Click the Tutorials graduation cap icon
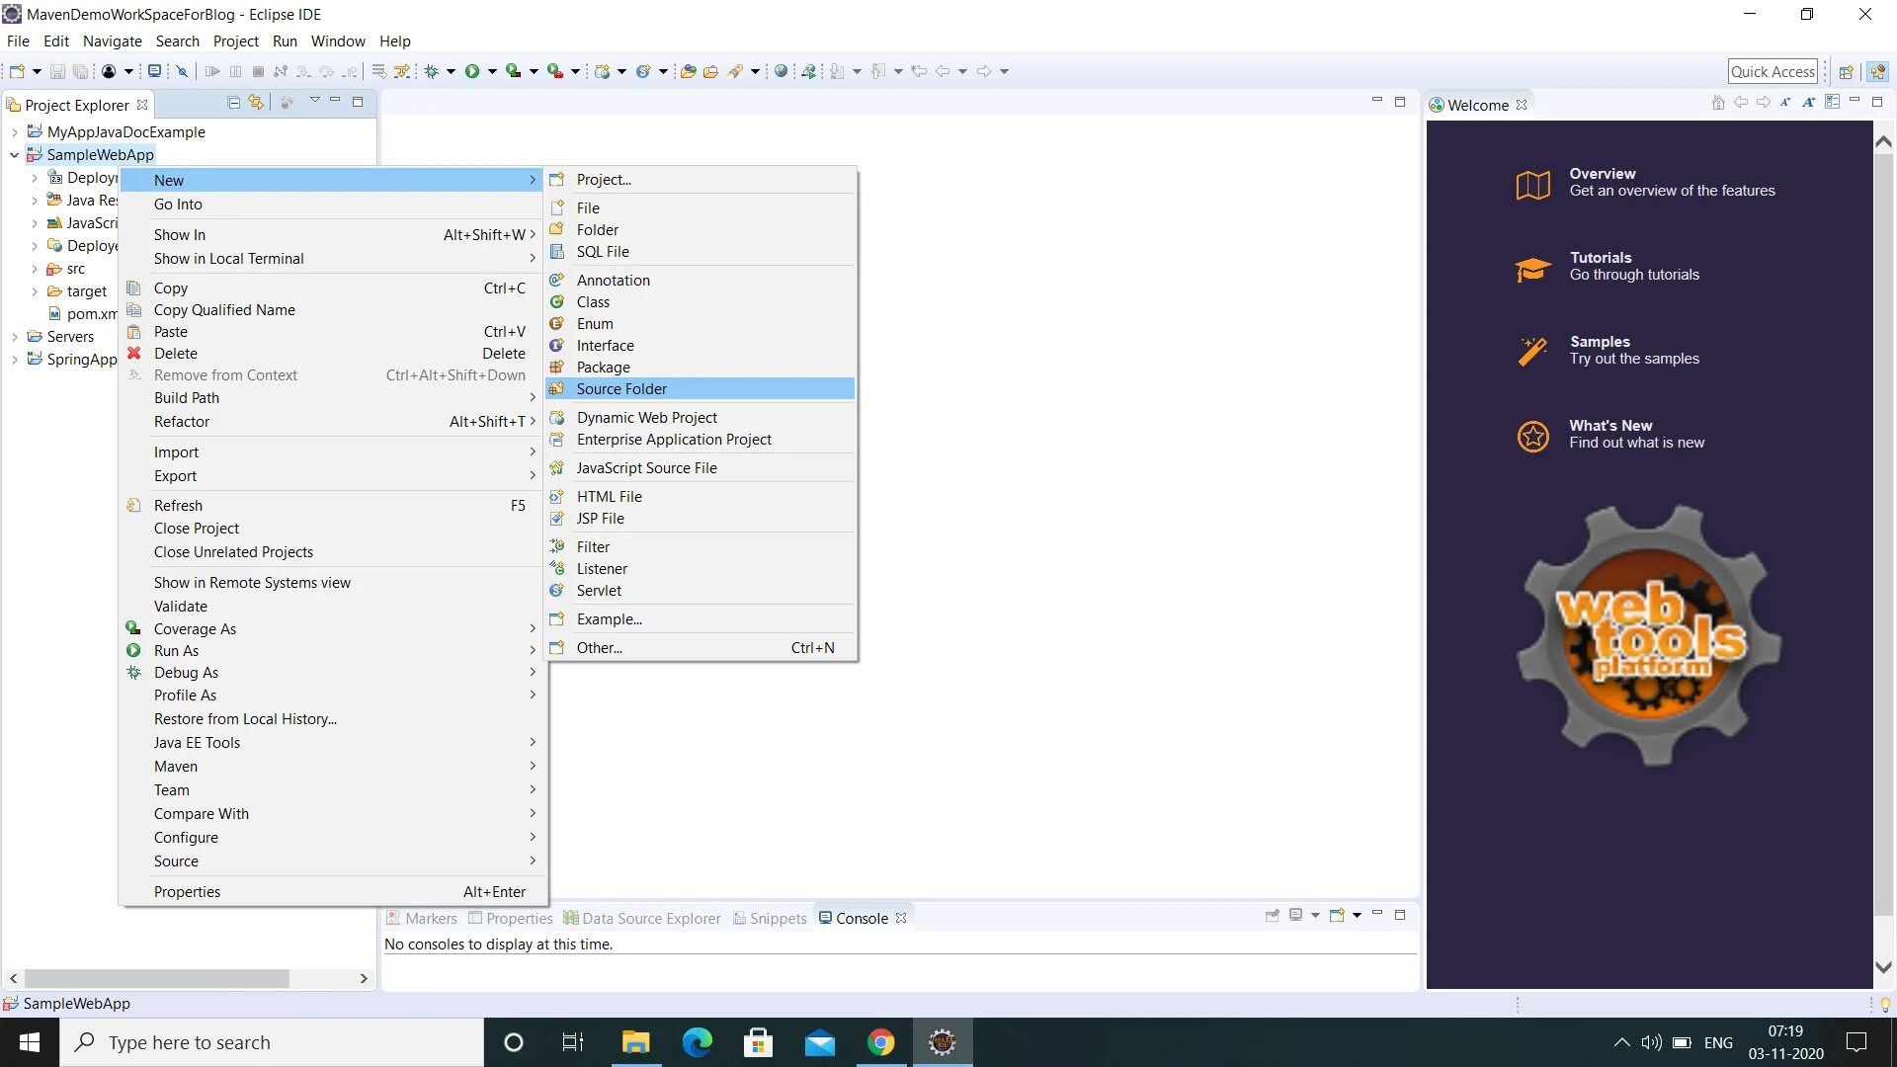1897x1067 pixels. click(x=1533, y=268)
